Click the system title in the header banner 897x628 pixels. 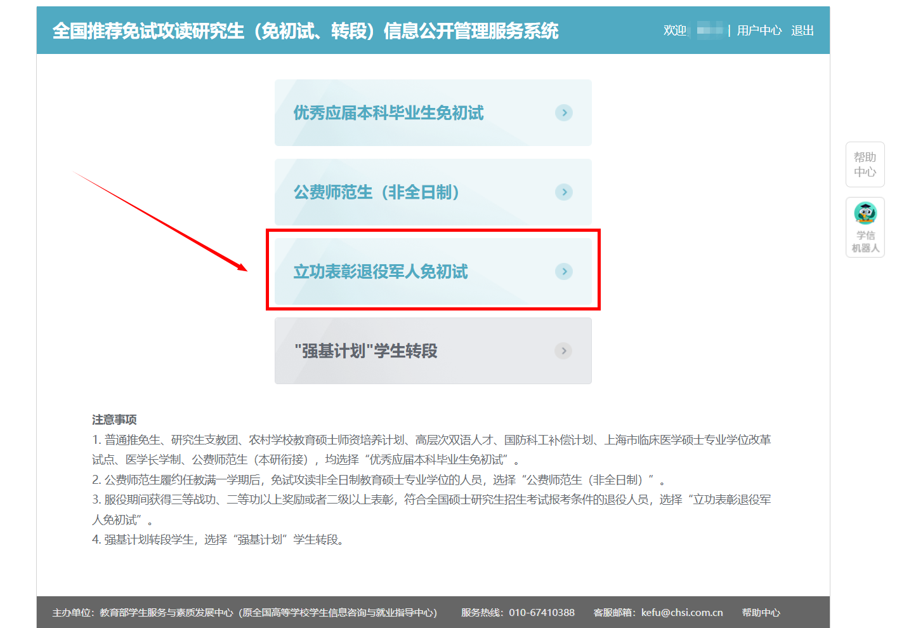pyautogui.click(x=305, y=30)
